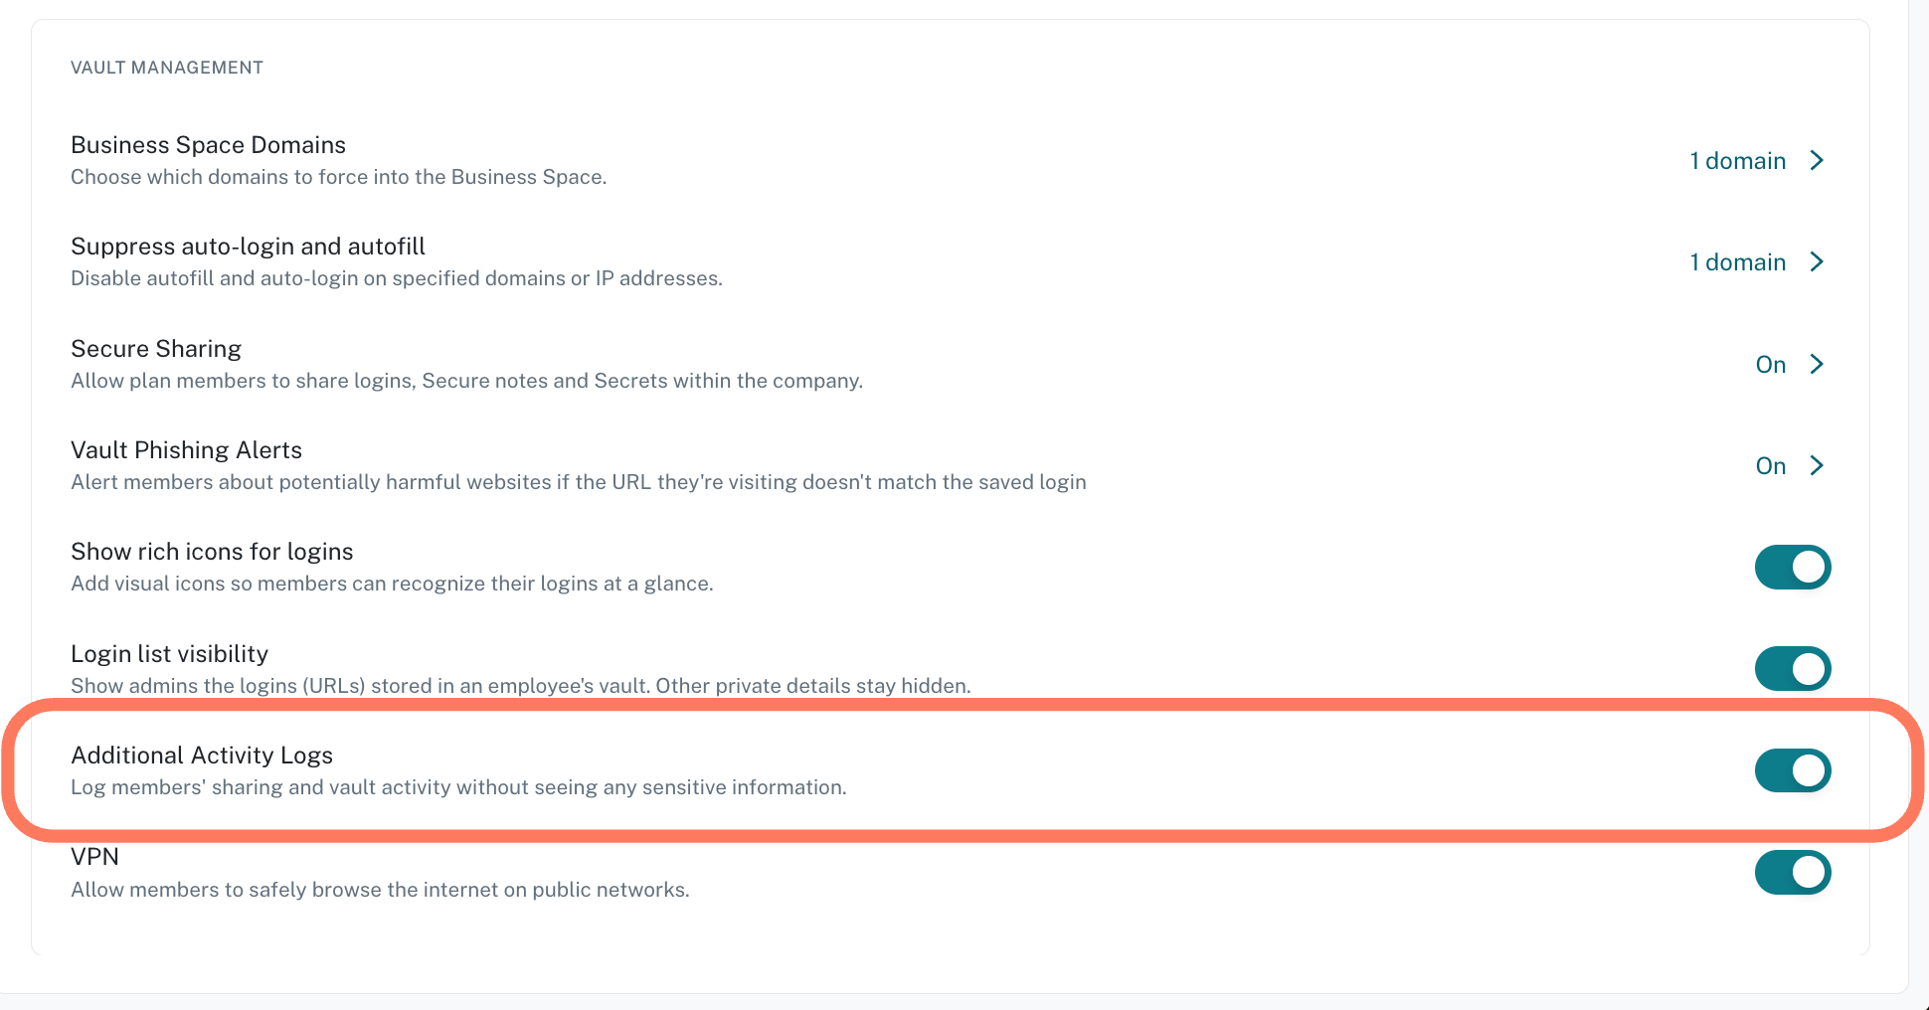Open the Suppress auto-login and autofill setting
The width and height of the screenshot is (1929, 1010).
point(950,261)
